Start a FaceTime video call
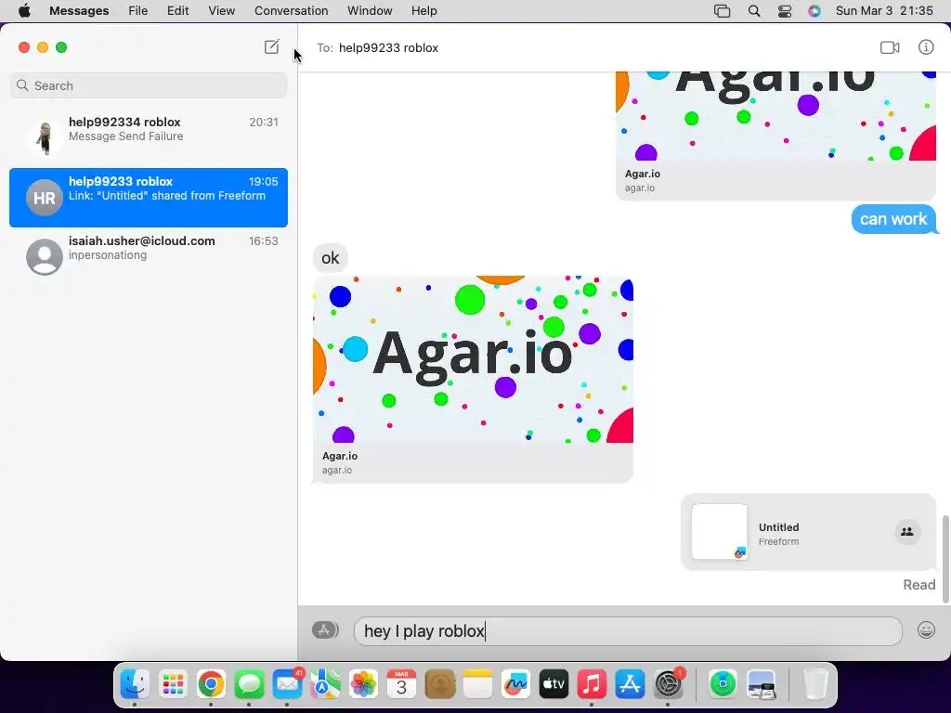 890,47
